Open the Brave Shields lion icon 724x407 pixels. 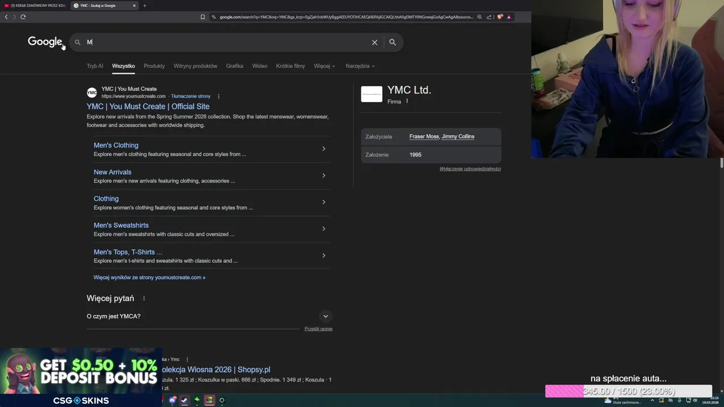click(x=500, y=17)
